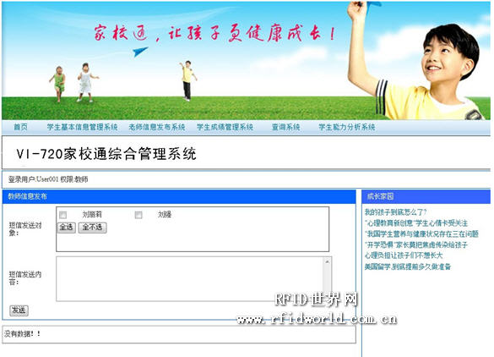
Task: Open 学生能力分析系统 menu entry
Action: coord(346,127)
